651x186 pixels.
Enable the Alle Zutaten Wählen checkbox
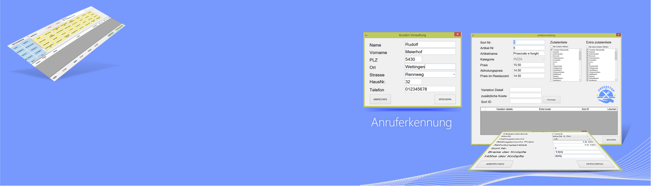click(x=551, y=46)
